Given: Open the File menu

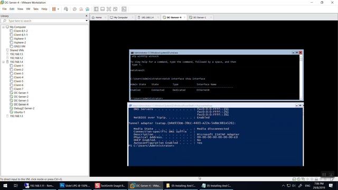Looking at the screenshot, I should [x=5, y=9].
